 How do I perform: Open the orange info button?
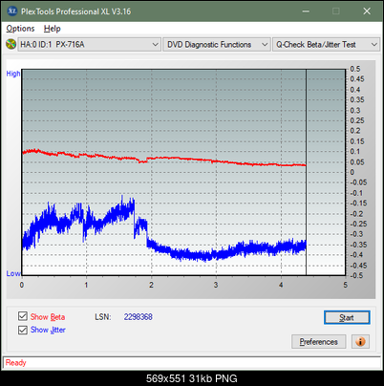coord(360,342)
